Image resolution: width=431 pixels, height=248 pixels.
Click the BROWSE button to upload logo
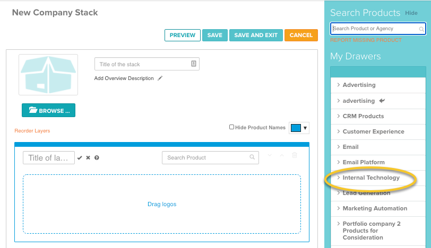tap(48, 110)
